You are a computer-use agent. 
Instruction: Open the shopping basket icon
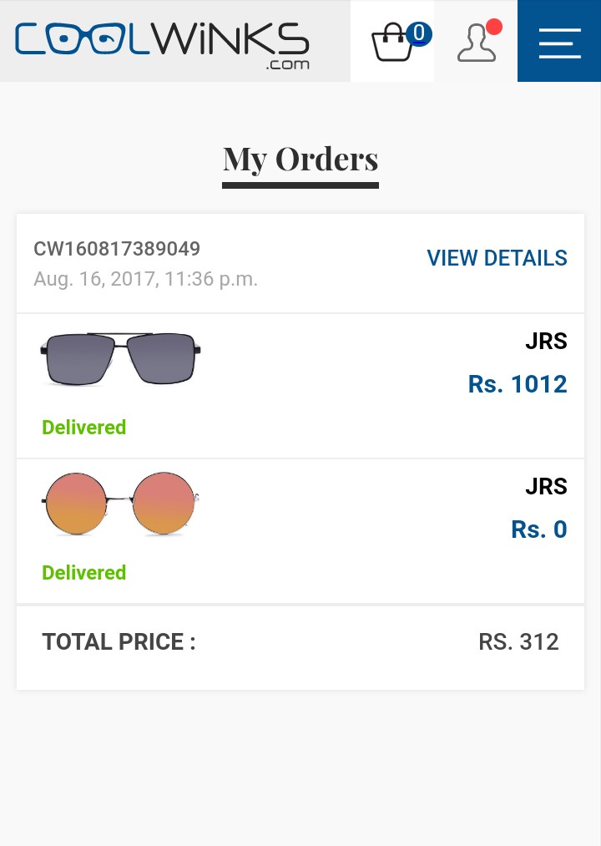coord(392,42)
